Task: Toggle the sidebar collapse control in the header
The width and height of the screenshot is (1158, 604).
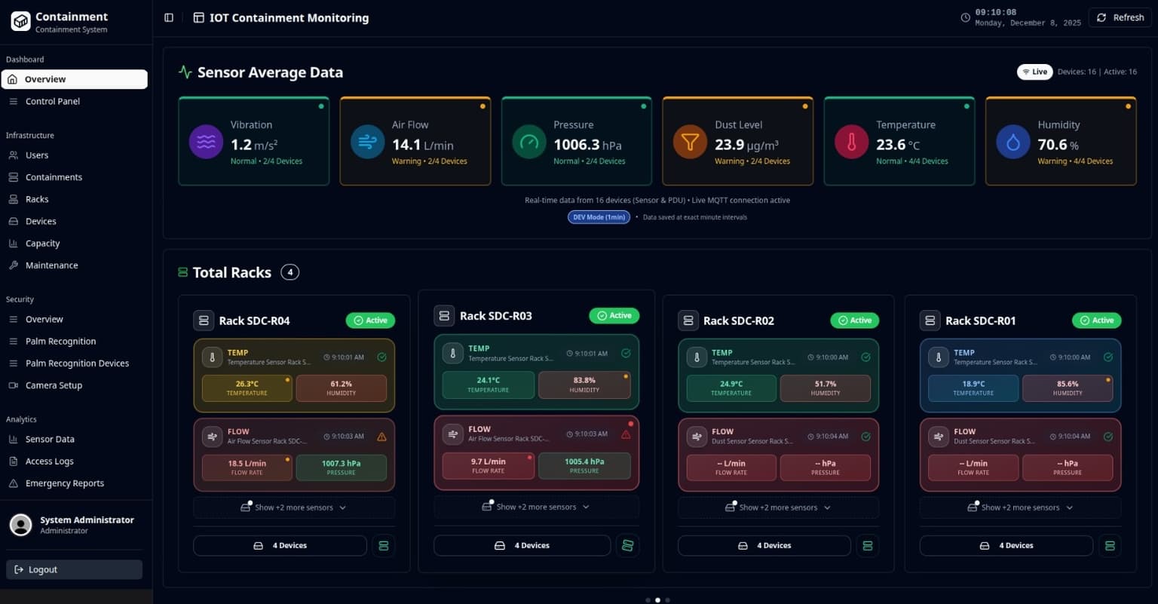Action: point(168,17)
